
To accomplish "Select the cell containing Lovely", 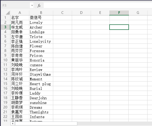I will click(41, 22).
